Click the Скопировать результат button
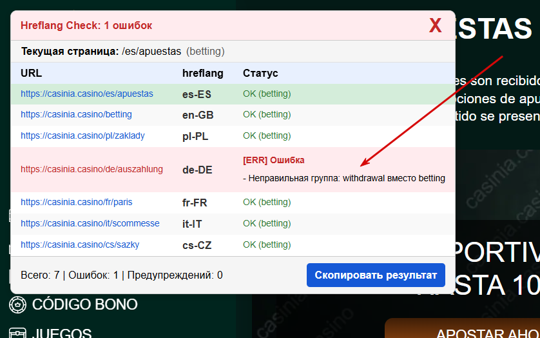This screenshot has height=338, width=540. (376, 275)
